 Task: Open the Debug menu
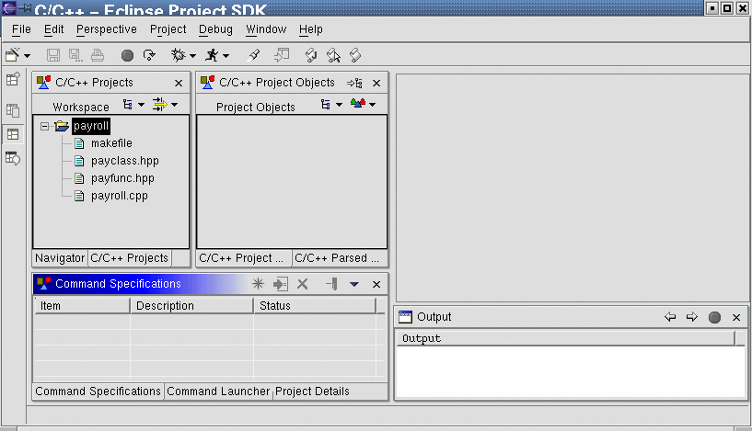tap(215, 29)
